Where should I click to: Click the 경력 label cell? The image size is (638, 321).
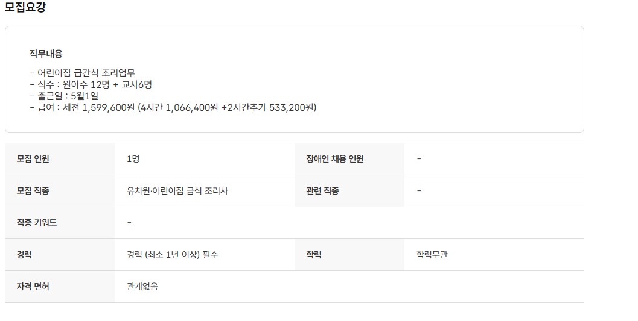pos(25,255)
